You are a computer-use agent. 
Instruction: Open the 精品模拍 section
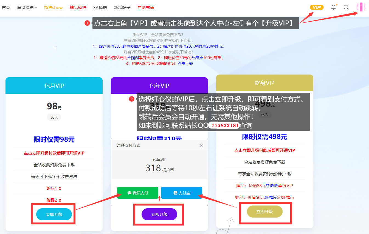click(78, 8)
